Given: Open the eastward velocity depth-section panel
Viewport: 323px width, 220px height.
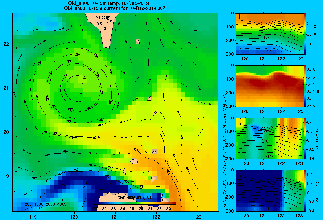Looking at the screenshot, I should (269, 191).
